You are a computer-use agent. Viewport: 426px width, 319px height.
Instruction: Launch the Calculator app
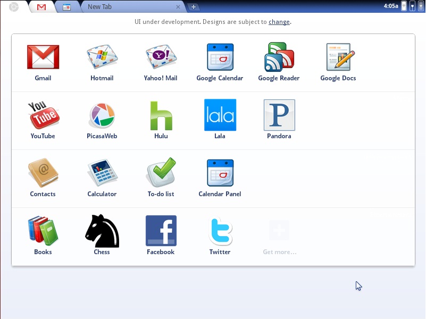coord(102,173)
